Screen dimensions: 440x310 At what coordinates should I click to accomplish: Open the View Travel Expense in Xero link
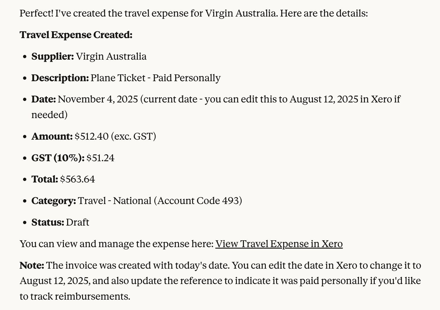[x=279, y=244]
